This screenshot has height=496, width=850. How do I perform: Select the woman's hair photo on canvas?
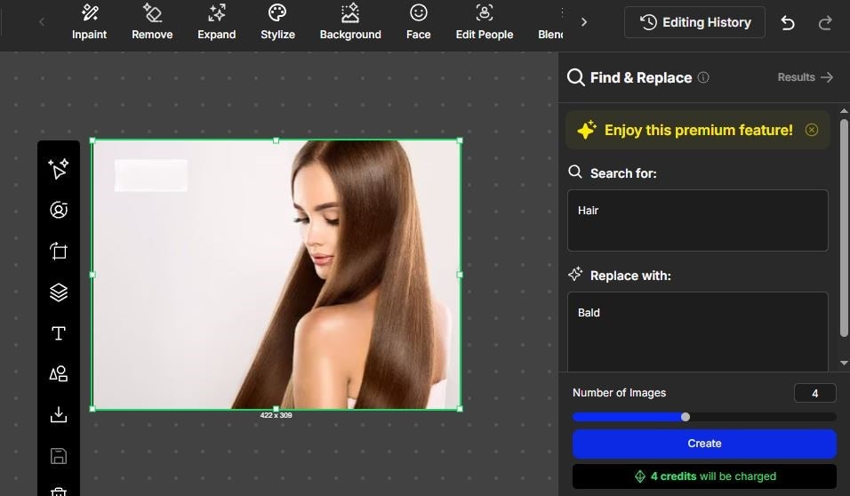[x=276, y=275]
